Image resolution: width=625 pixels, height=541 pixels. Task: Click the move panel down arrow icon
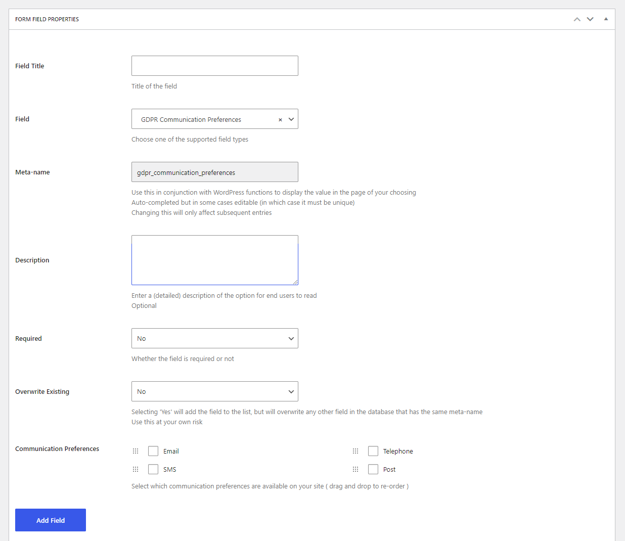590,19
